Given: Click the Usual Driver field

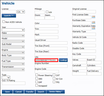Looking at the screenshot, I should 51,43.
